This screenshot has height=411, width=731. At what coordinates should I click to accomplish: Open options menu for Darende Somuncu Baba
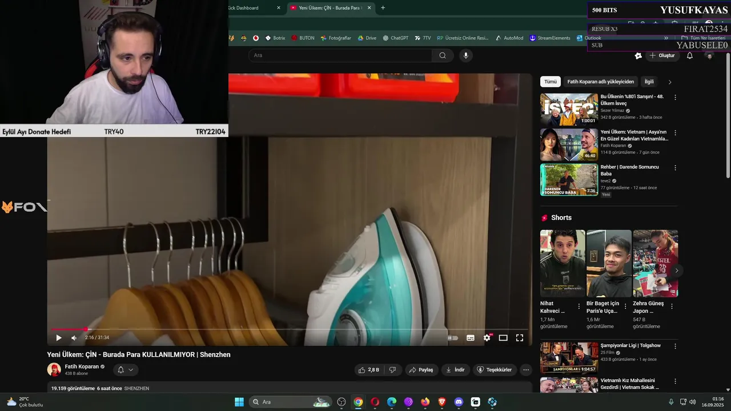(675, 168)
